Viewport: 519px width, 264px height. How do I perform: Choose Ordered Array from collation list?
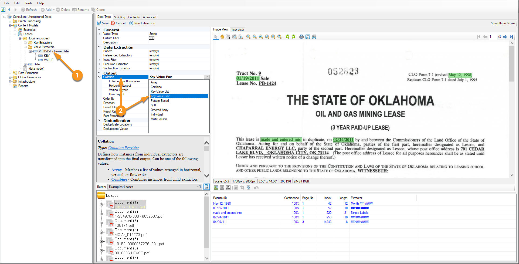click(x=160, y=110)
